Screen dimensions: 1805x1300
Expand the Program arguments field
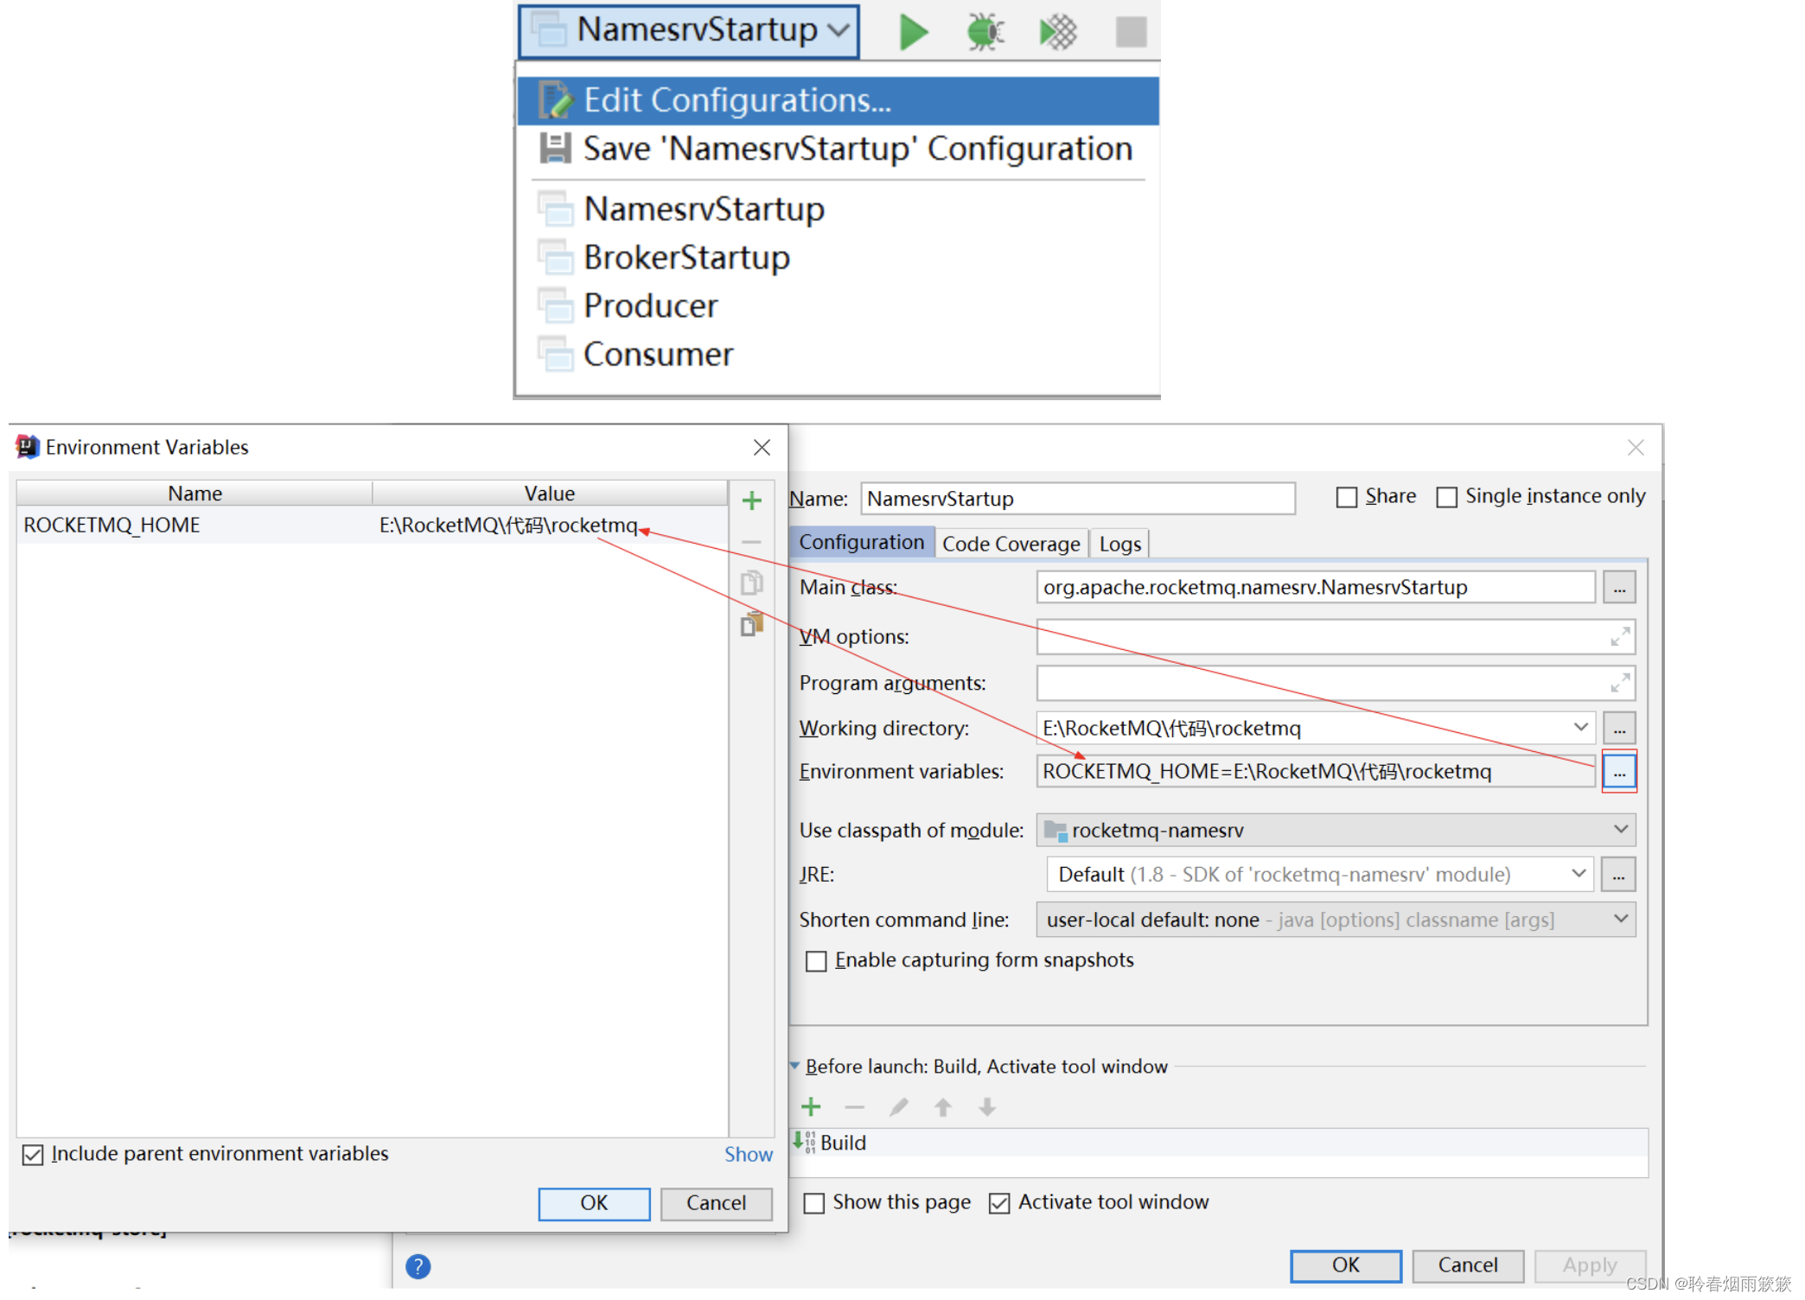pyautogui.click(x=1620, y=684)
